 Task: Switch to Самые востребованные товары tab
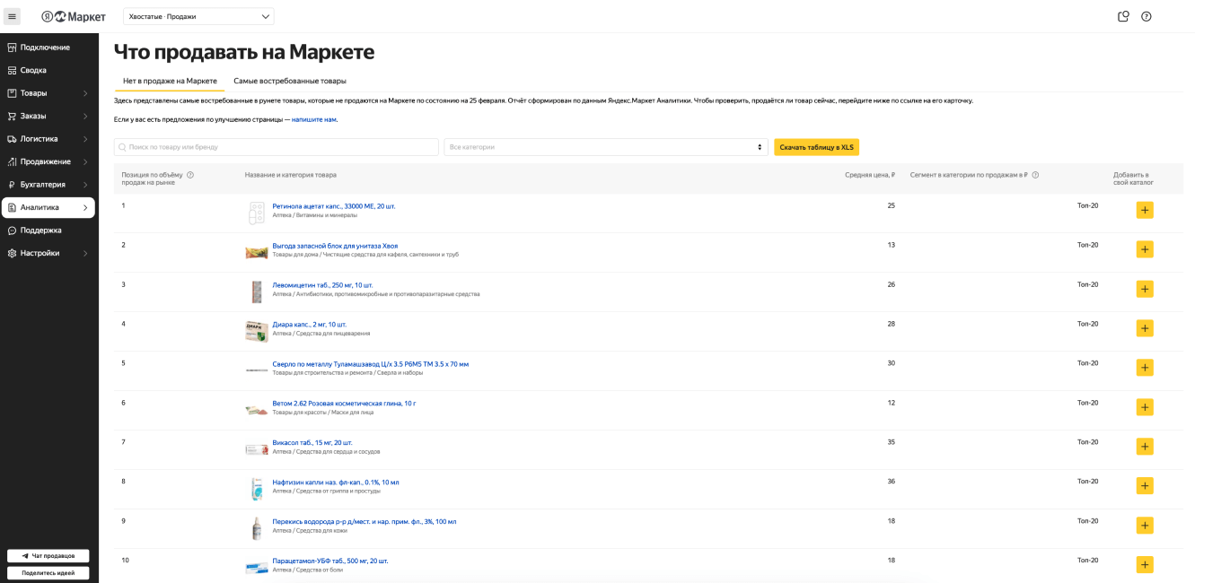[x=290, y=81]
